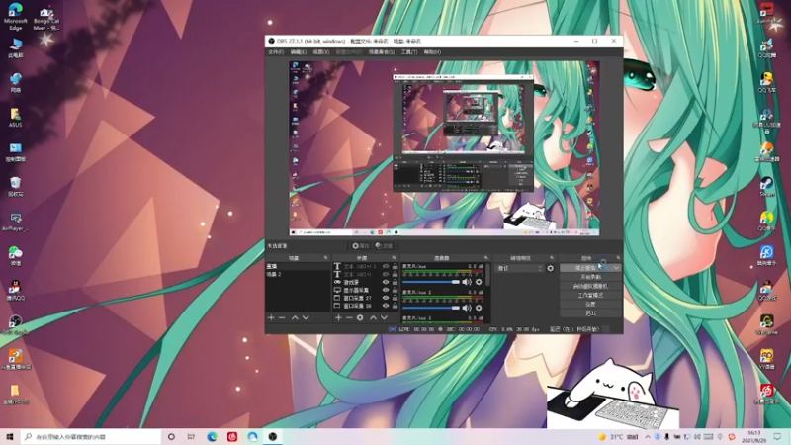
Task: Open Task View from the taskbar
Action: point(191,436)
